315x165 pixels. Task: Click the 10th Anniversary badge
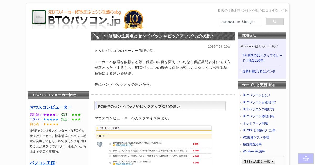coord(133,20)
